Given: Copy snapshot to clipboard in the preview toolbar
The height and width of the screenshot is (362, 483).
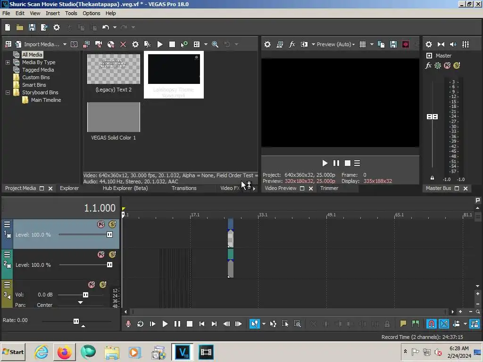Looking at the screenshot, I should click(x=381, y=44).
